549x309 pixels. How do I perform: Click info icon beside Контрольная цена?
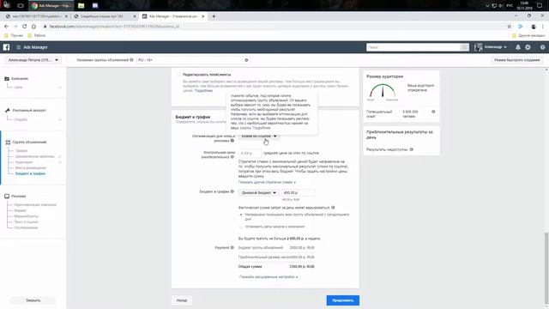pyautogui.click(x=232, y=157)
